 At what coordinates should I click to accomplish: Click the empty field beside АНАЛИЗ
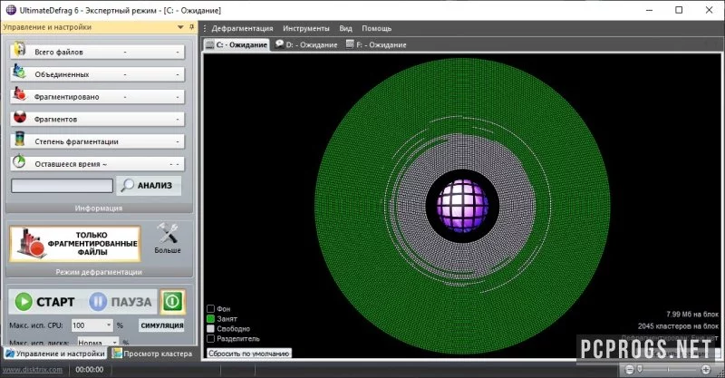(x=62, y=186)
